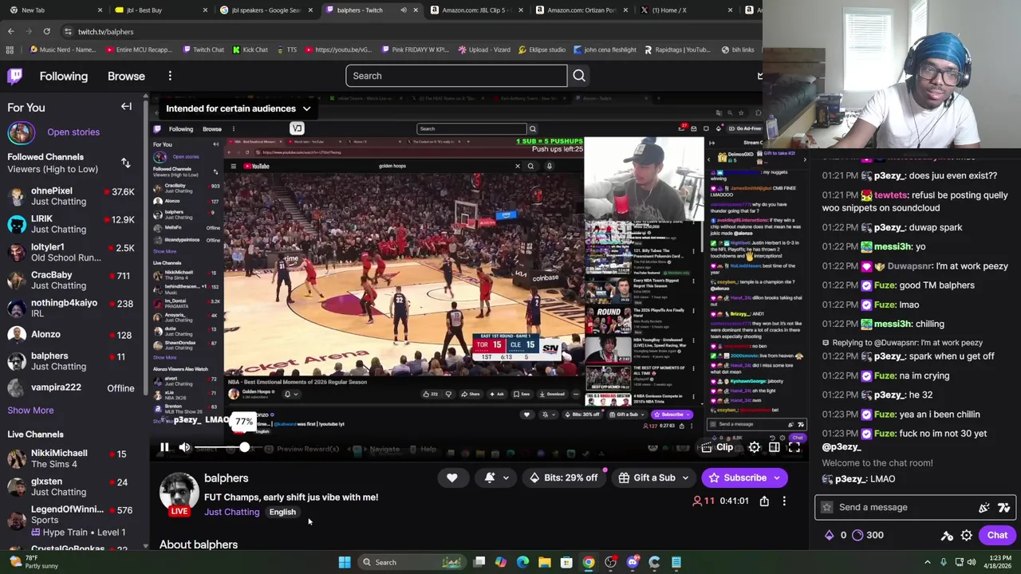Click the taskbar Search box
The height and width of the screenshot is (574, 1021).
point(413,562)
